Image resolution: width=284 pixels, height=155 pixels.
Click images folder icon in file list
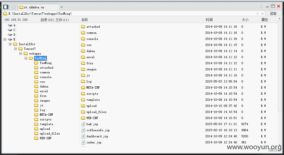(83, 69)
